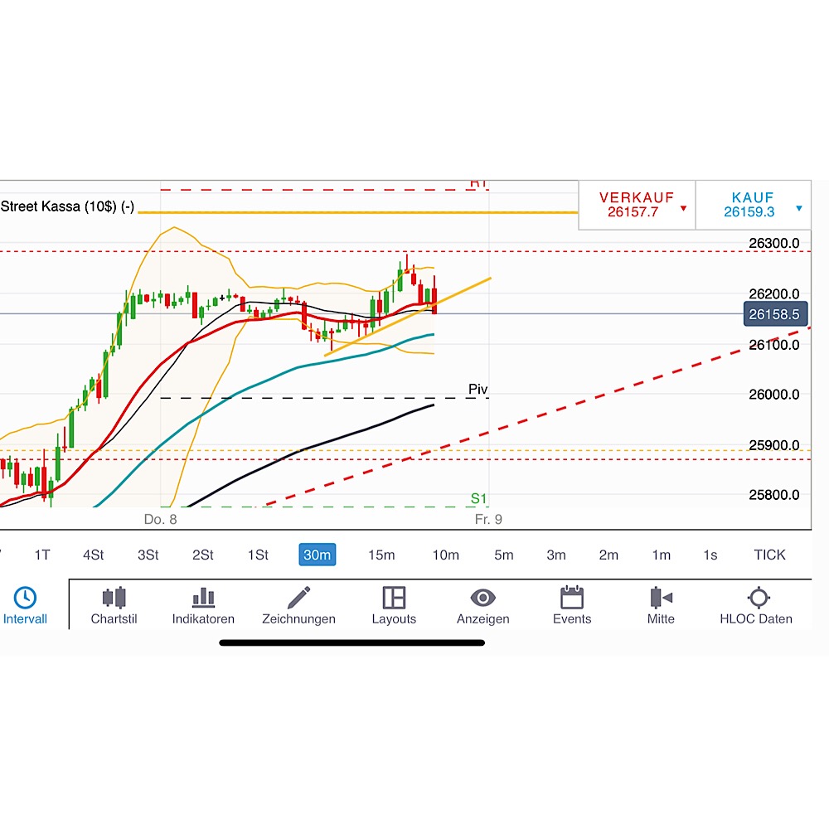829x829 pixels.
Task: Open the Indikatoren panel icon
Action: tap(203, 598)
